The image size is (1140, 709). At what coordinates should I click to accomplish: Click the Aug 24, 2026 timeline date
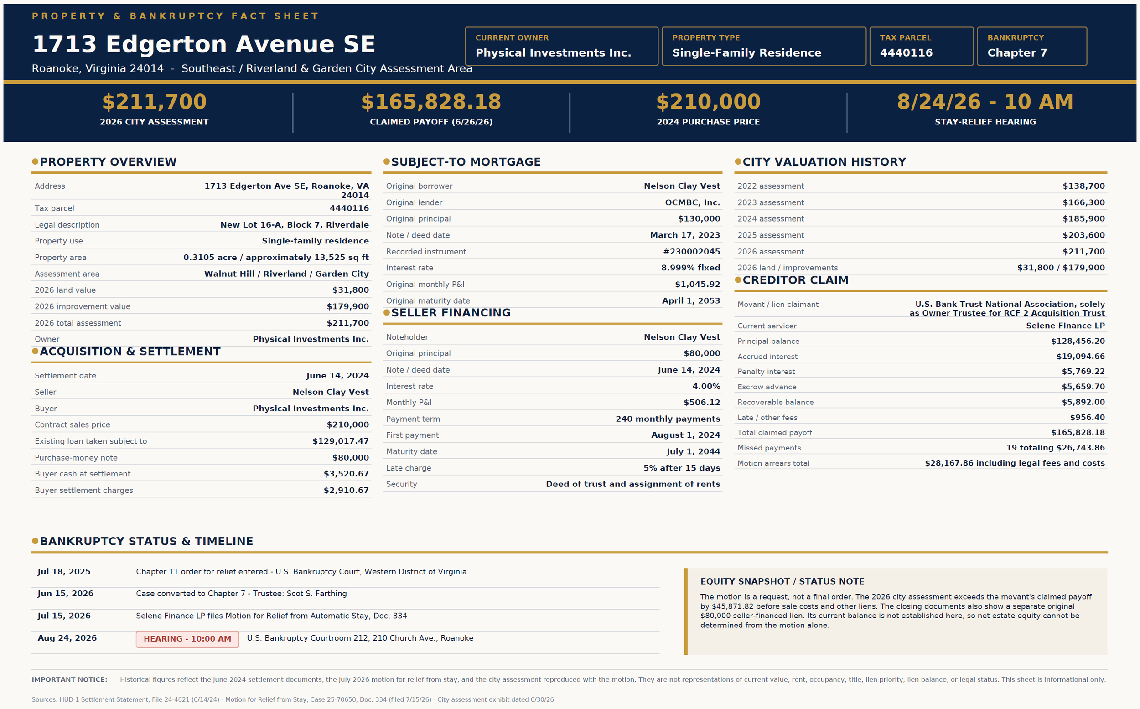pyautogui.click(x=67, y=638)
